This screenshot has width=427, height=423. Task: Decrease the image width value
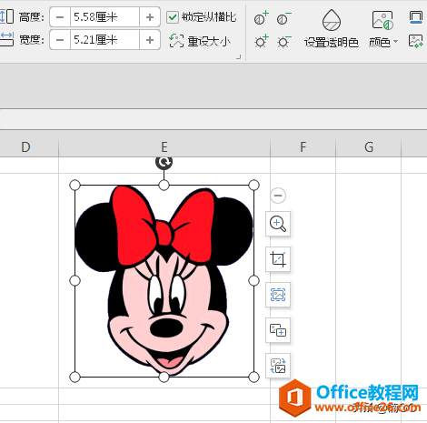click(x=60, y=40)
